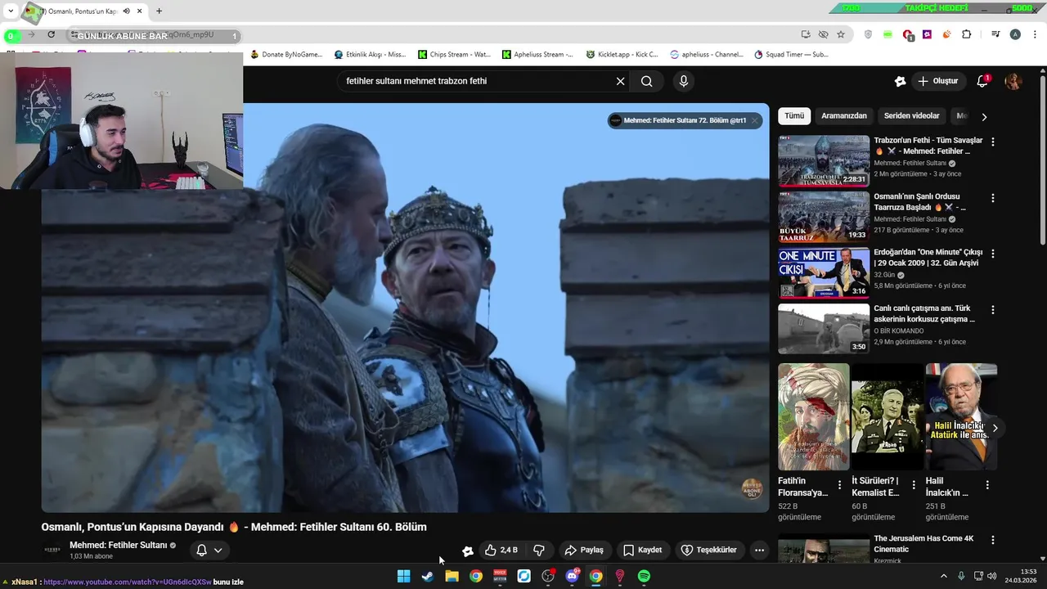Show hidden system tray icons
1047x589 pixels.
943,576
